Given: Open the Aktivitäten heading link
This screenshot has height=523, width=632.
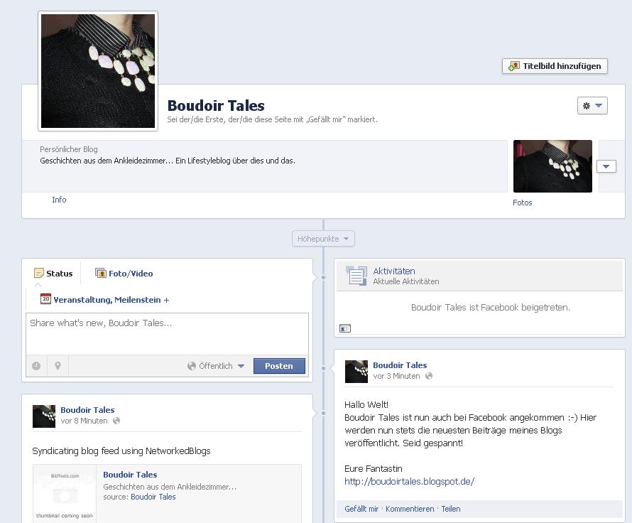Looking at the screenshot, I should click(x=394, y=271).
